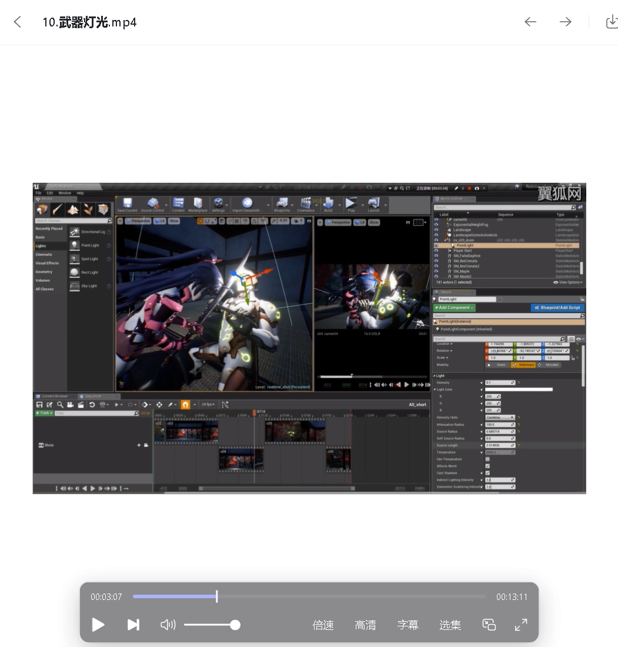
Task: Open the Help menu in Unreal Editor
Action: click(x=80, y=193)
